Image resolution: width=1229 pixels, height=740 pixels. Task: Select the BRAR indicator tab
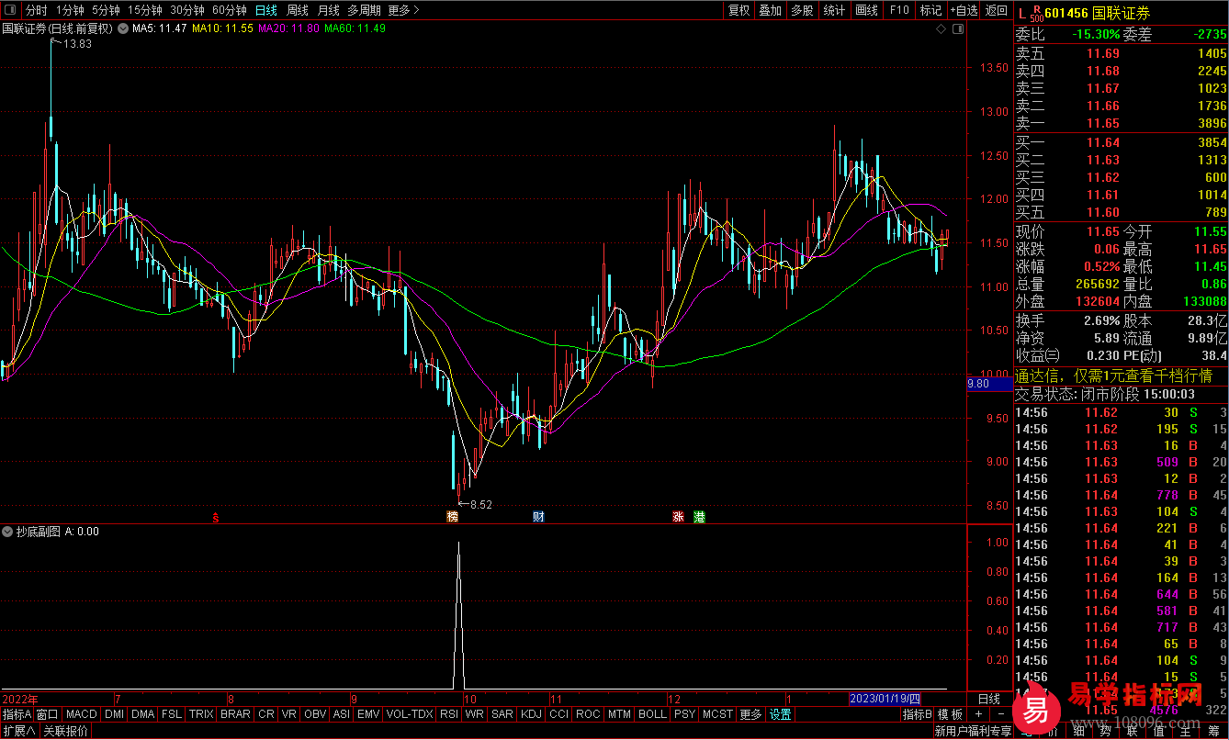click(x=235, y=714)
